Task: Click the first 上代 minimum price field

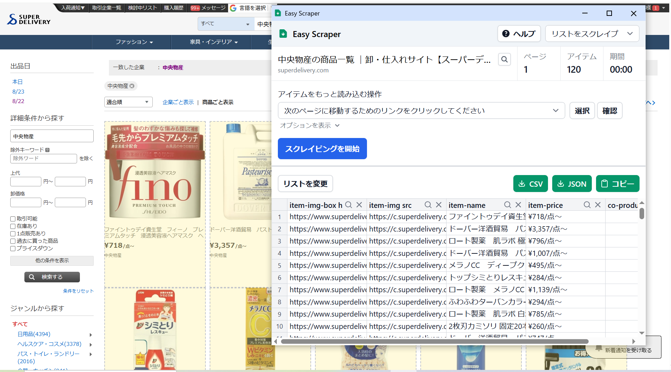Action: [26, 181]
